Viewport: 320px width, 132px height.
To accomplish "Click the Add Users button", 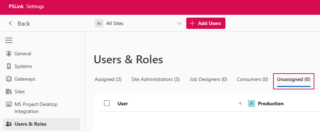I will coord(206,23).
